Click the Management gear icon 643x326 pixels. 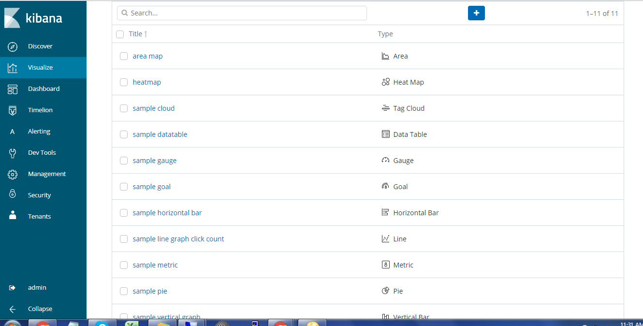click(13, 174)
